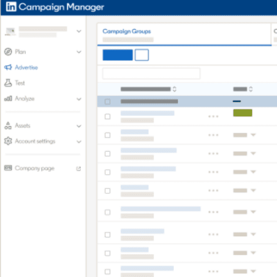Click the LinkedIn logo icon
The width and height of the screenshot is (277, 277).
pos(11,7)
